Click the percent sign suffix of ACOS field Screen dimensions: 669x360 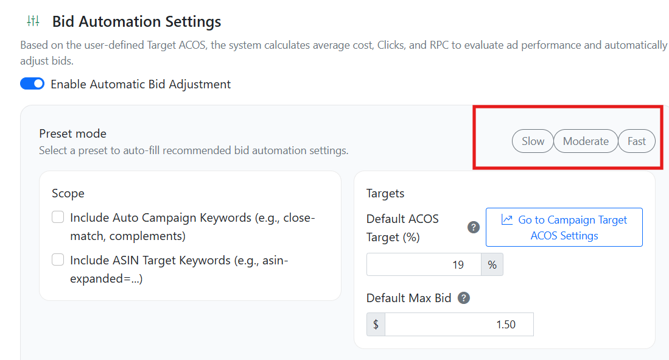492,265
